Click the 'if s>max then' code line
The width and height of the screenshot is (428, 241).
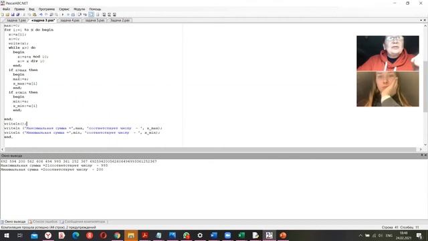(x=23, y=70)
